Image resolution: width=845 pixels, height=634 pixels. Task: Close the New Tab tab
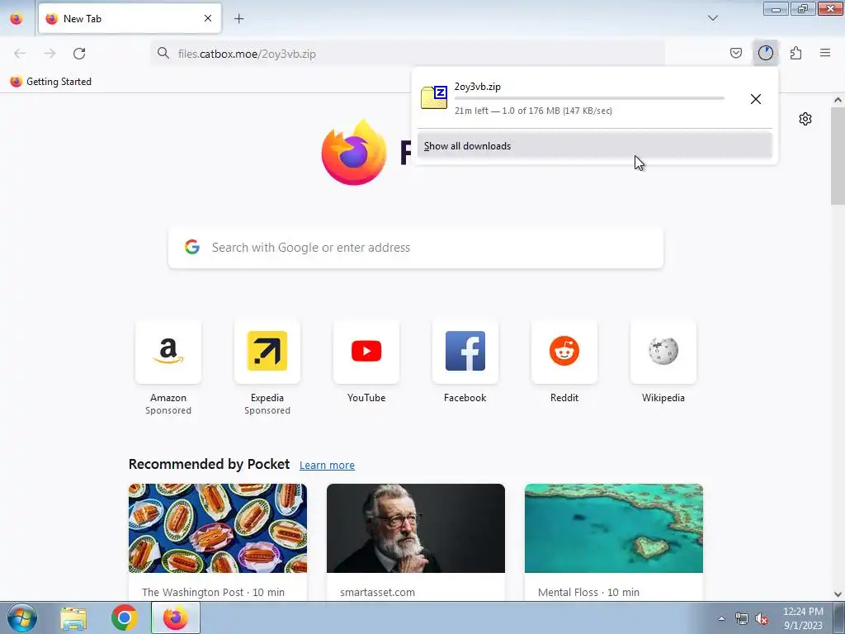pyautogui.click(x=207, y=18)
